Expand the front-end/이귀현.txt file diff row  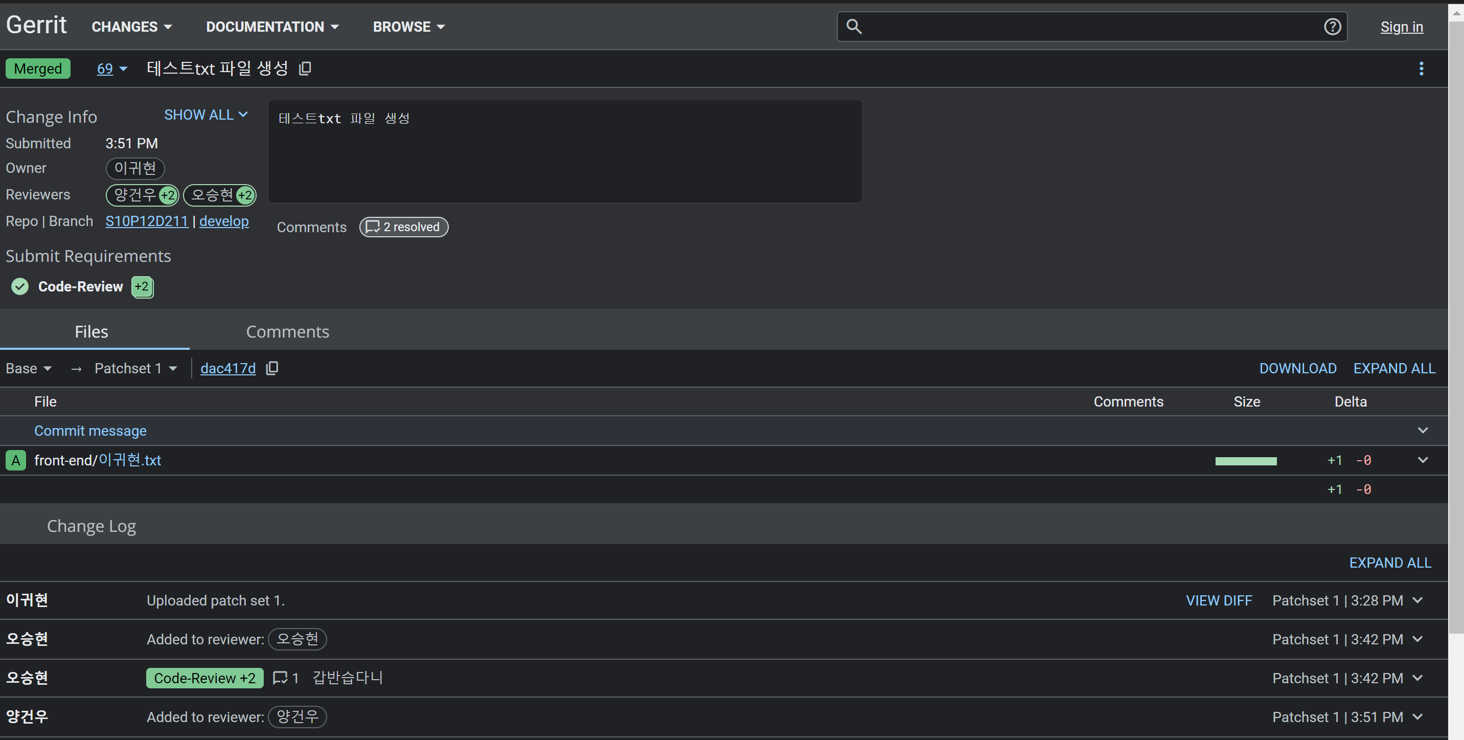[1423, 460]
